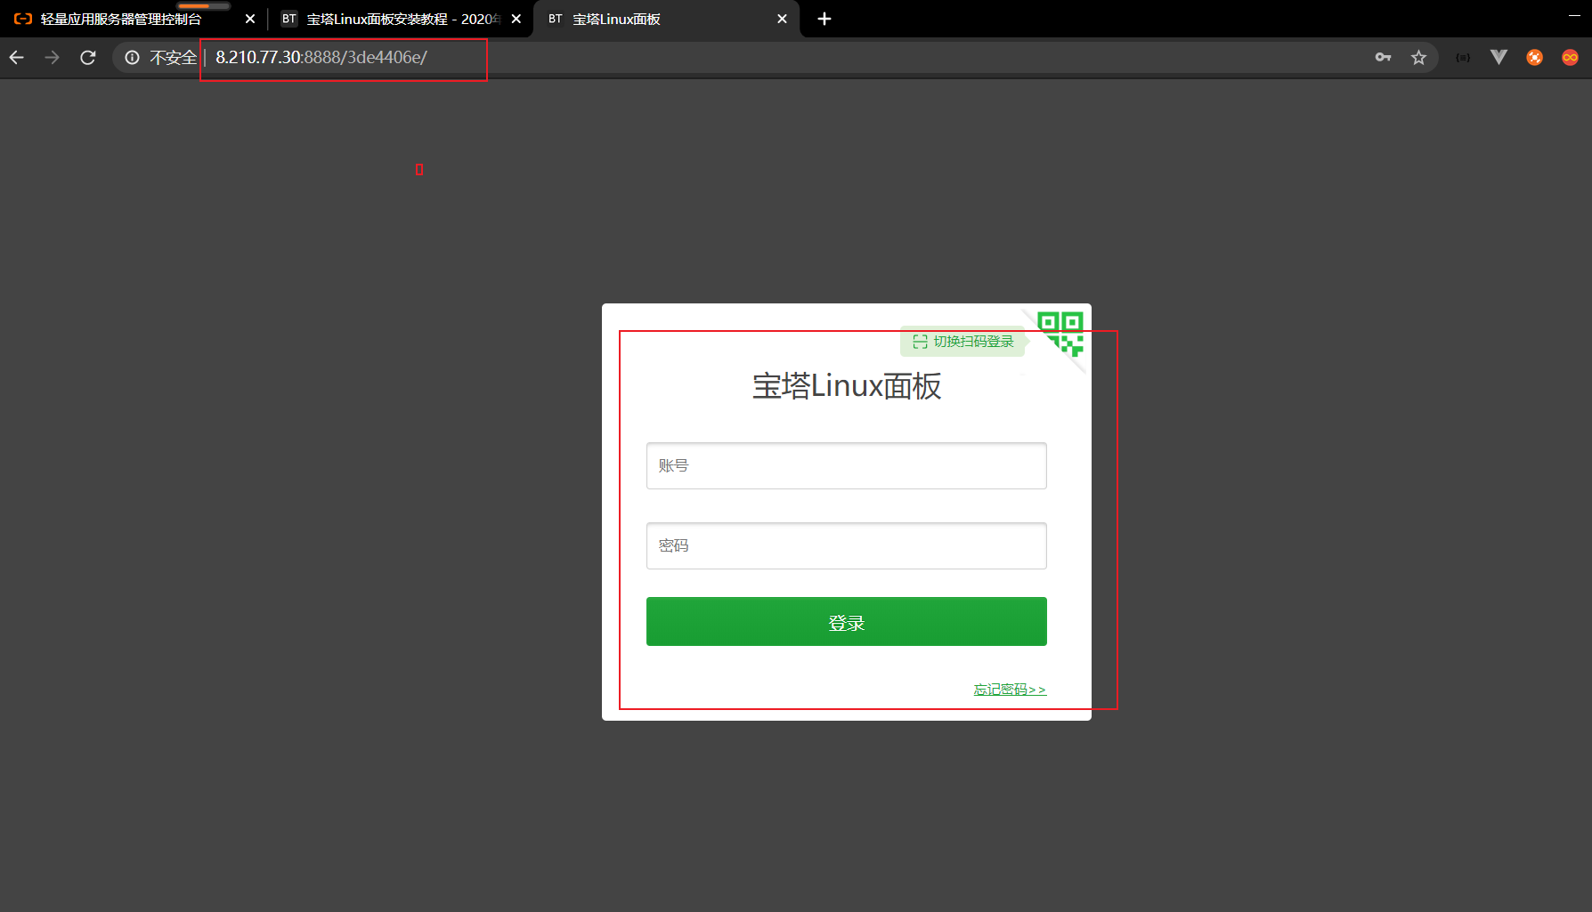Click the browser forward arrow
Image resolution: width=1592 pixels, height=912 pixels.
tap(53, 58)
